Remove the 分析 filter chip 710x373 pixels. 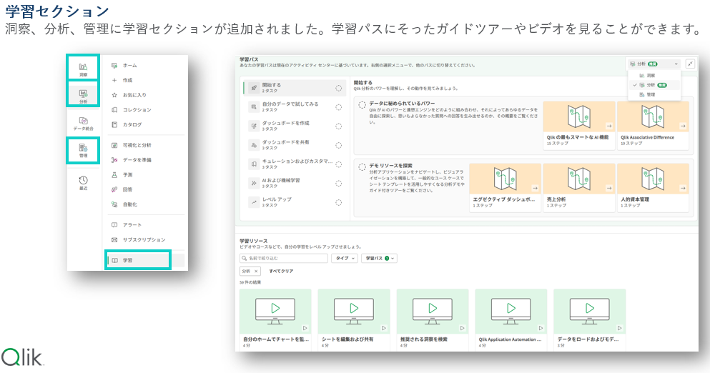pyautogui.click(x=256, y=271)
